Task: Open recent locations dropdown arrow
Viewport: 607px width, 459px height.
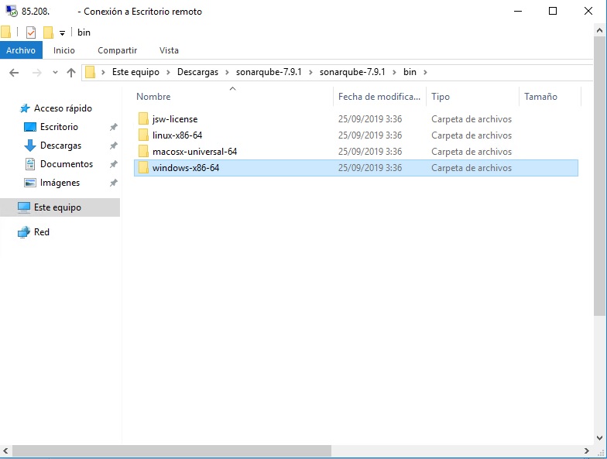Action: point(56,73)
